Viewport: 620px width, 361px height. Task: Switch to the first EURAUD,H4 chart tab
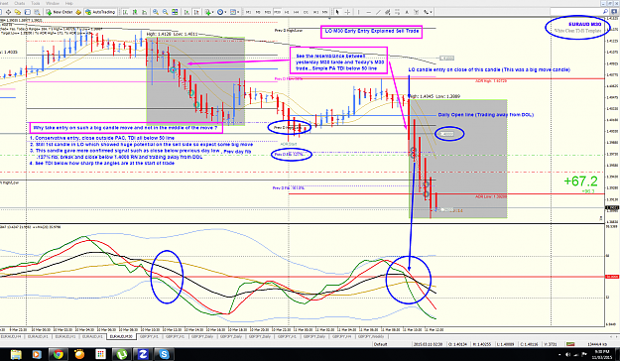pyautogui.click(x=11, y=336)
